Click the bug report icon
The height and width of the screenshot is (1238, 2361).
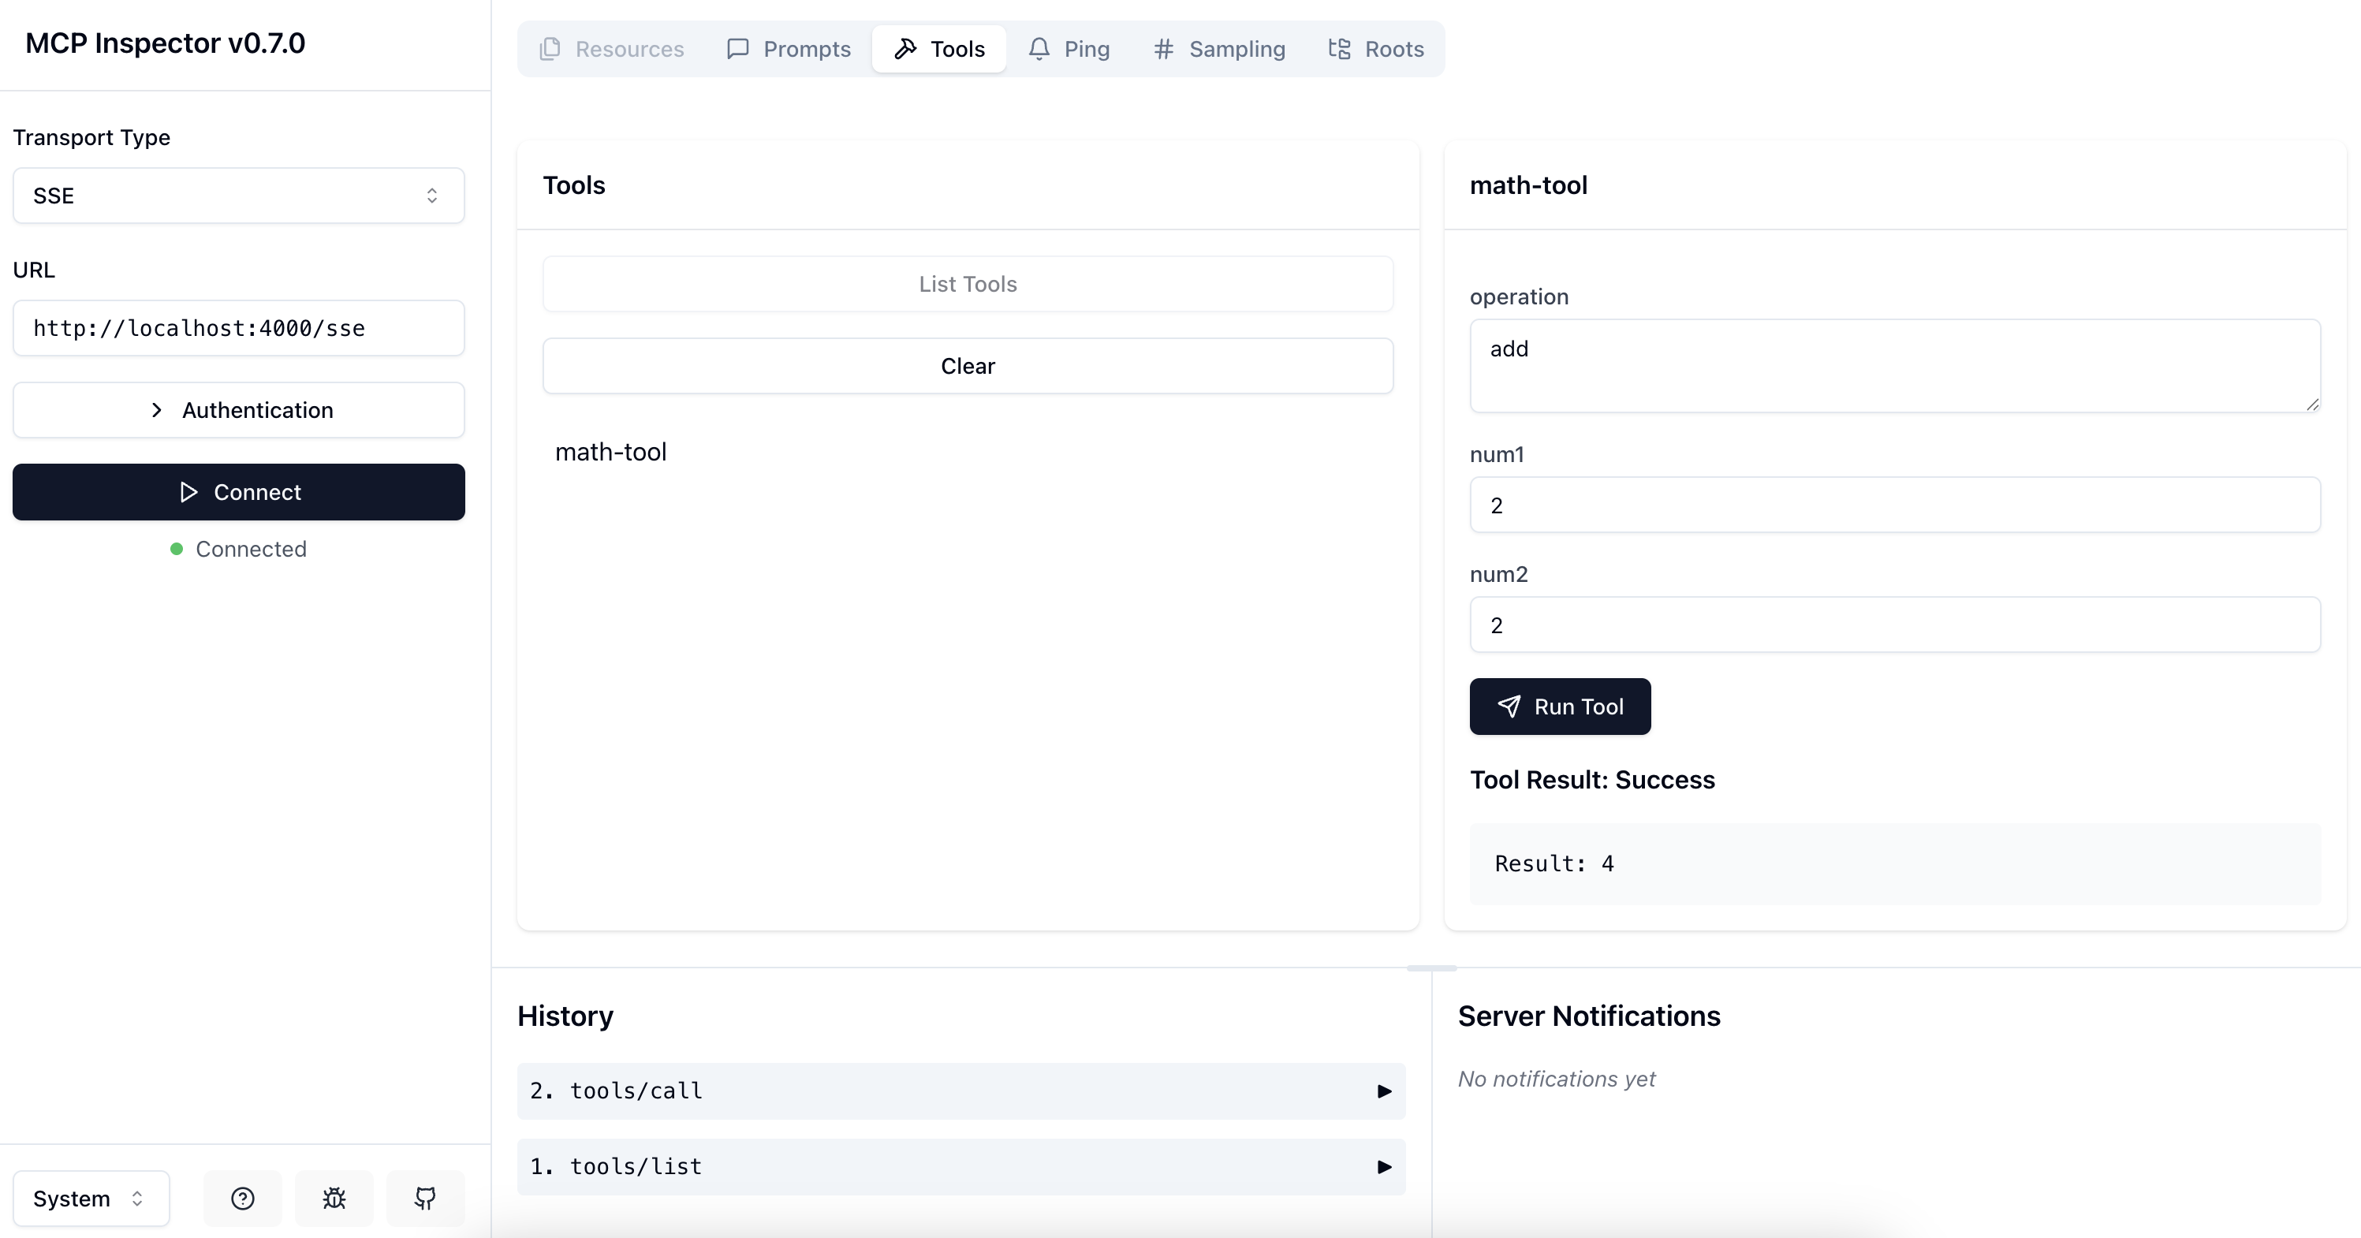pyautogui.click(x=334, y=1198)
